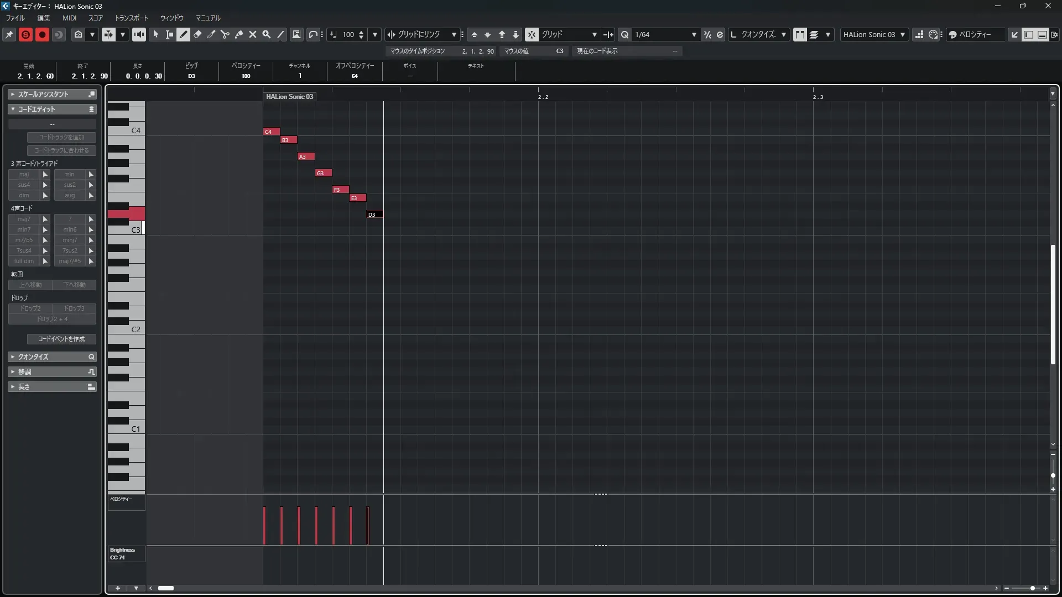Select the Mute X tool
This screenshot has width=1062, height=597.
click(253, 34)
